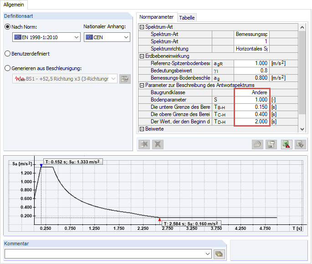Screen dimensions: 312x264
Task: Switch to the Tabelle tab
Action: coord(187,18)
